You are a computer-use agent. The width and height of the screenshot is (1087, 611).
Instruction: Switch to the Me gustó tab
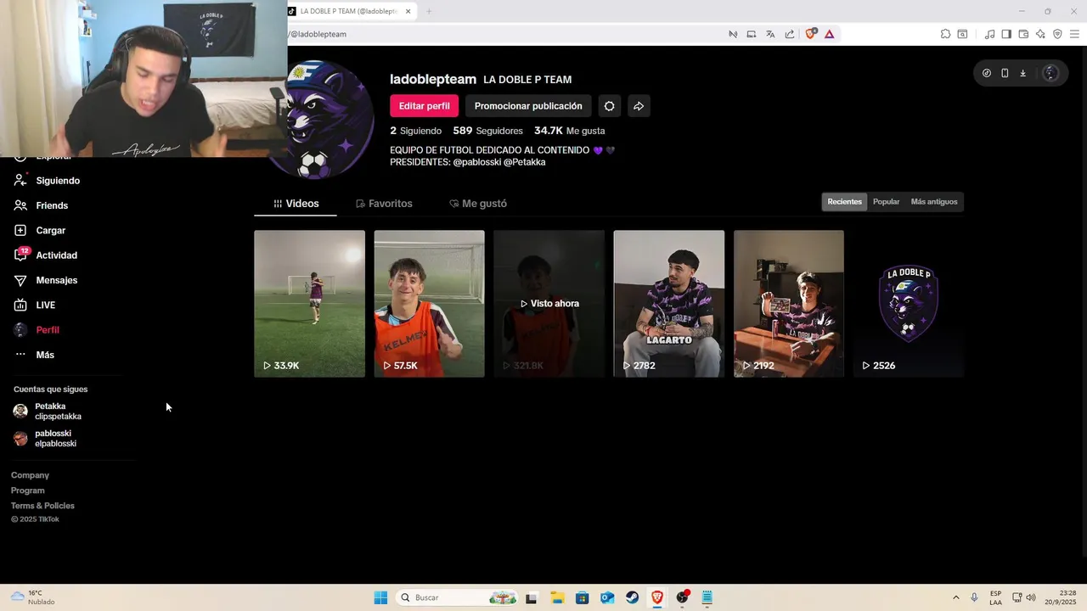tap(478, 204)
